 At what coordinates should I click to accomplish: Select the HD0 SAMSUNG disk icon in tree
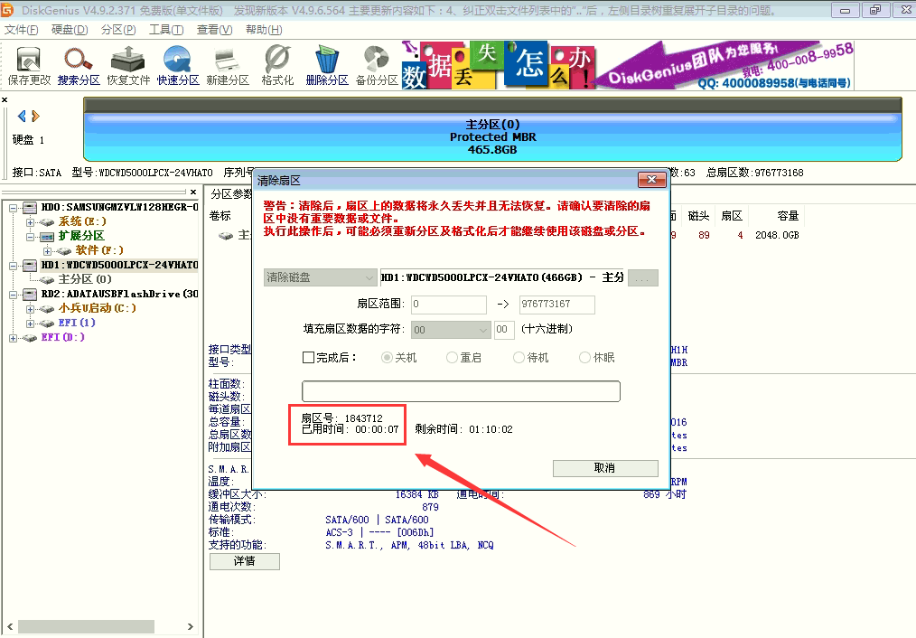(30, 207)
